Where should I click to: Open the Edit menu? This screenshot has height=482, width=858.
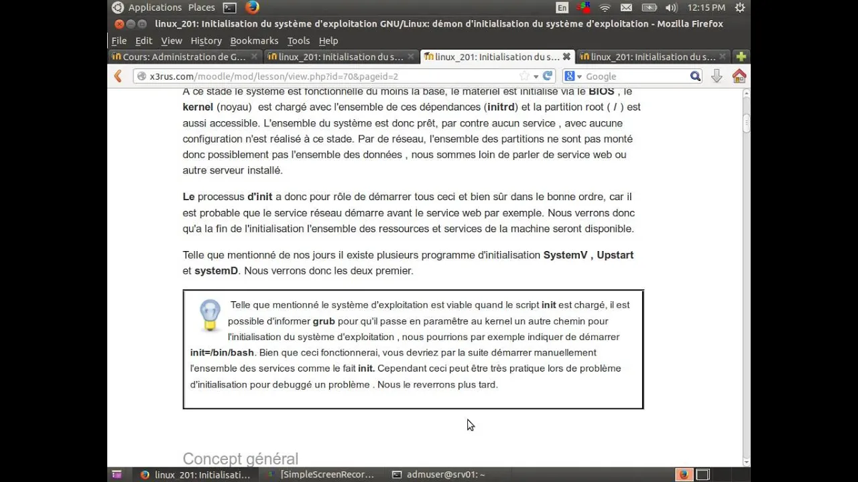pos(144,41)
